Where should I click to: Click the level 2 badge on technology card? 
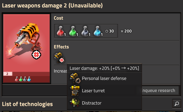8,74
